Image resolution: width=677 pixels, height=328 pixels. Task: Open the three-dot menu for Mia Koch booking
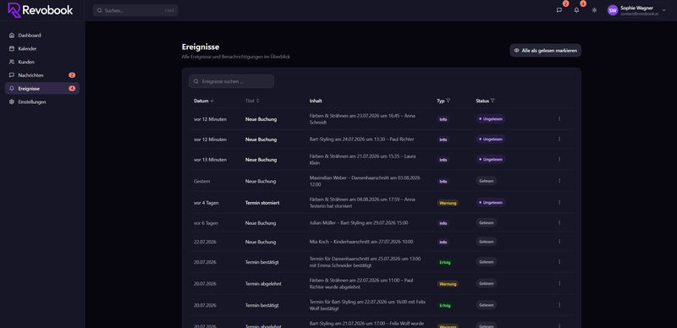point(559,242)
